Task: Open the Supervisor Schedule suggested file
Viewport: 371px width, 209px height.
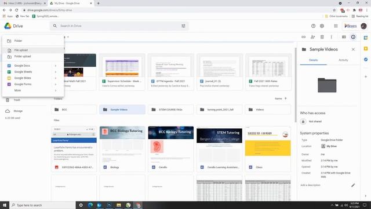Action: (122, 72)
